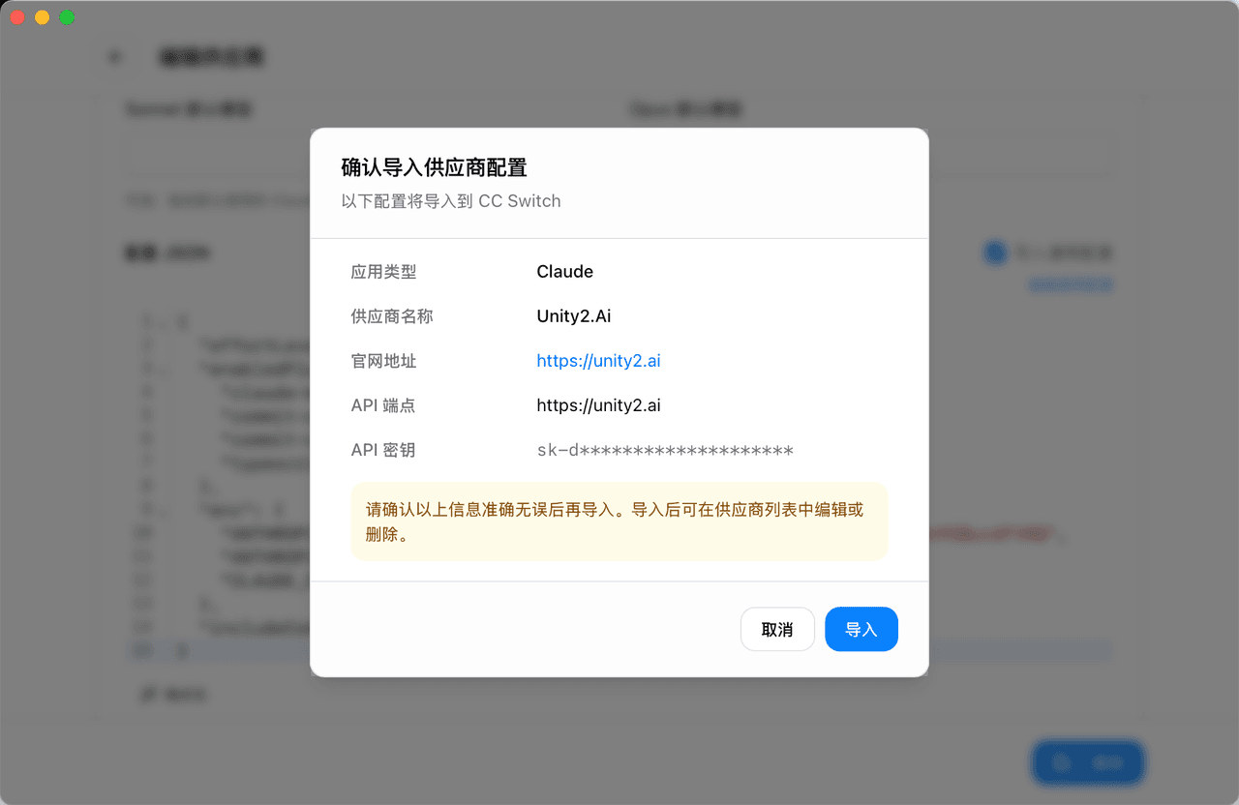The height and width of the screenshot is (805, 1239).
Task: Open the https://unity2.ai official site link
Action: 598,361
